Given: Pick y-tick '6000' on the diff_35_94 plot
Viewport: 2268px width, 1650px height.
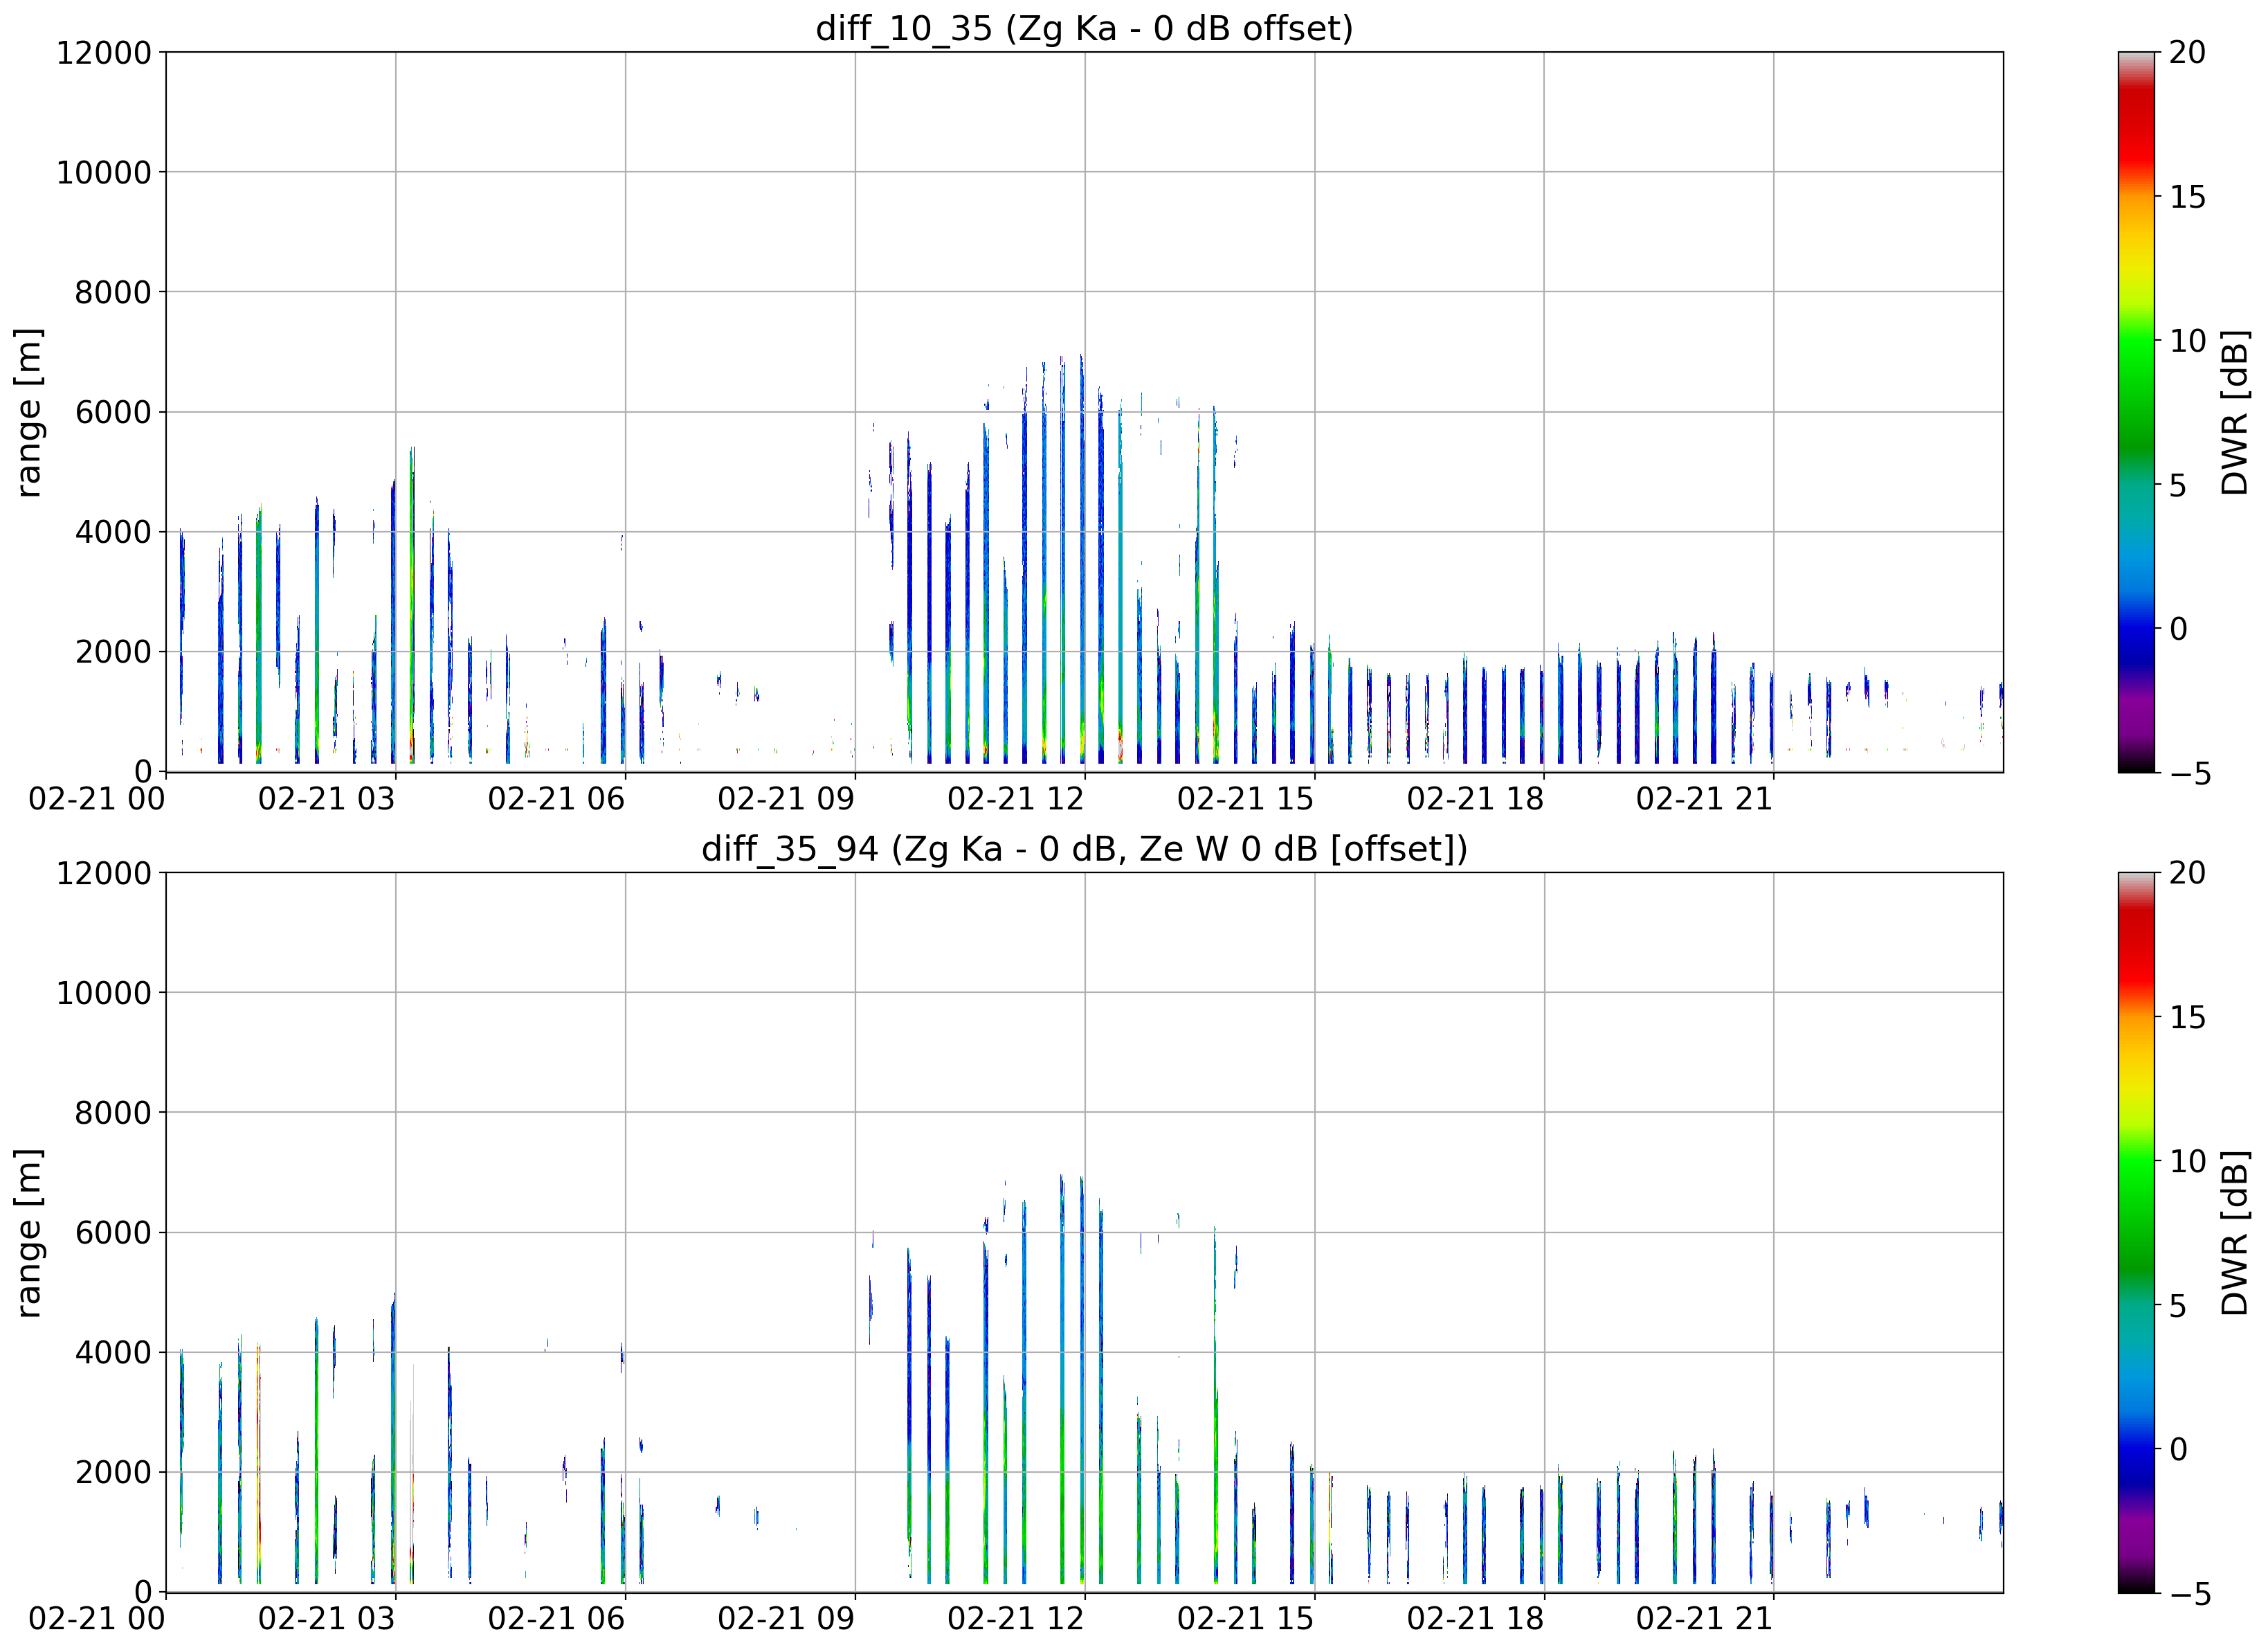Looking at the screenshot, I should coord(113,1232).
